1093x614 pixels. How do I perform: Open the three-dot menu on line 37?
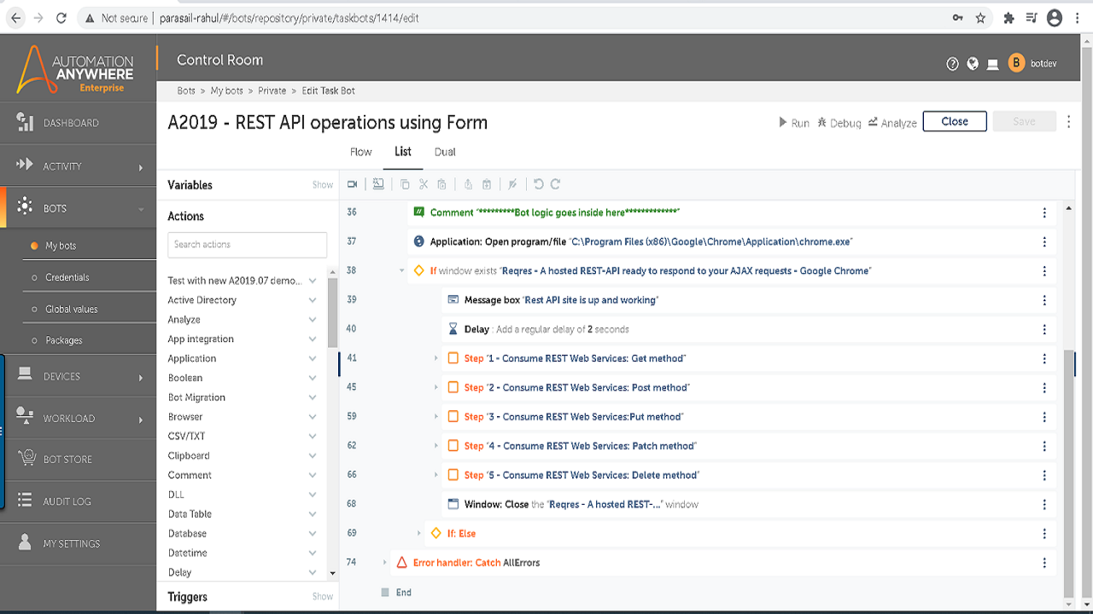click(x=1044, y=242)
